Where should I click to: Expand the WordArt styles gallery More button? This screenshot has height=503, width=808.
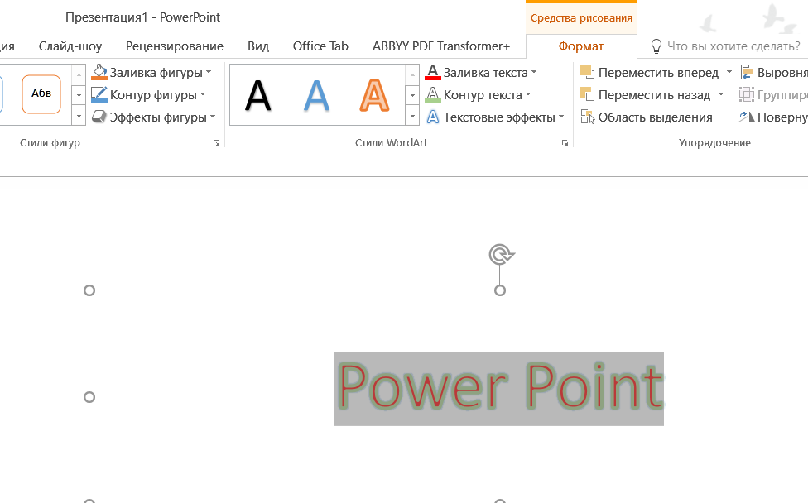(x=412, y=116)
